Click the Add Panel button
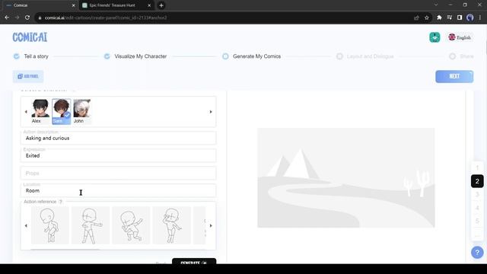Screen dimensions: 487x274 click(x=28, y=76)
